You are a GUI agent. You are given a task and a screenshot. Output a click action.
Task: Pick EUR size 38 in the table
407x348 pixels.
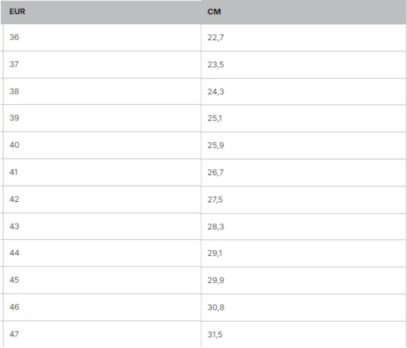(x=14, y=91)
